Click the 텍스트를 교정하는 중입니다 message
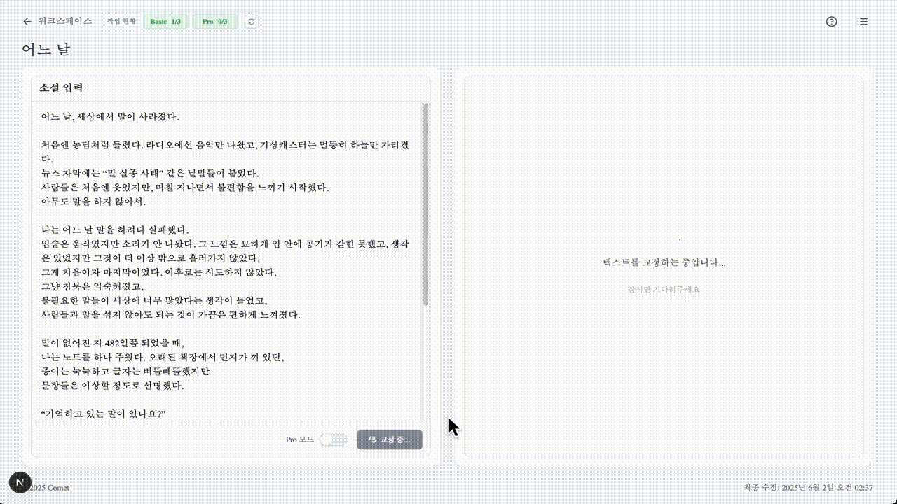The height and width of the screenshot is (504, 897). (664, 262)
